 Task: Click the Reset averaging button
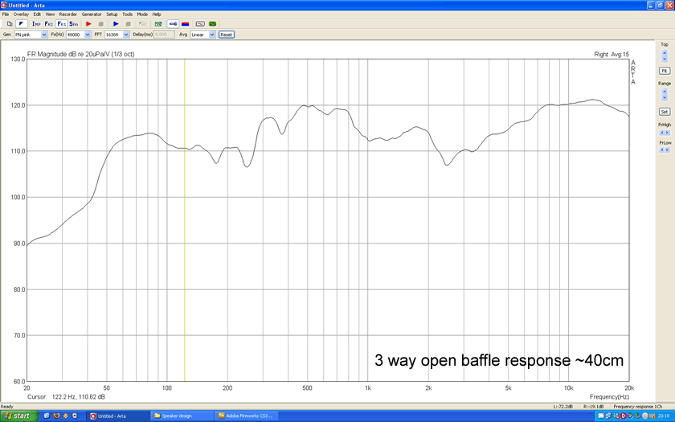[x=227, y=35]
